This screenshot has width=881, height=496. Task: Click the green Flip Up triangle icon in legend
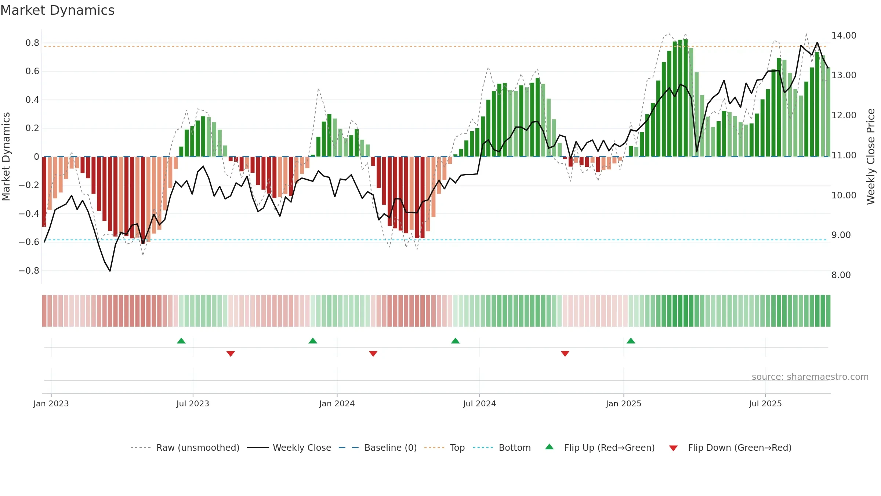coord(550,447)
